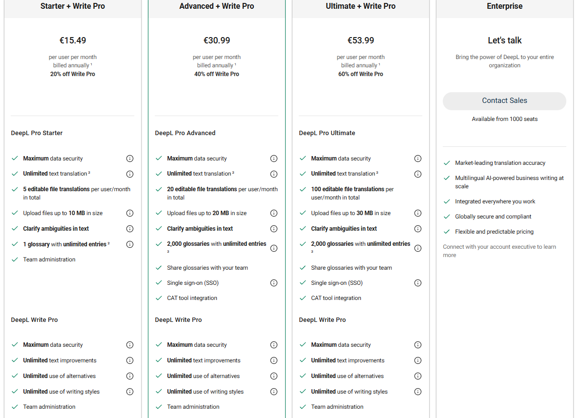
Task: Open info for Advanced Write Pro text improvements
Action: pyautogui.click(x=273, y=360)
